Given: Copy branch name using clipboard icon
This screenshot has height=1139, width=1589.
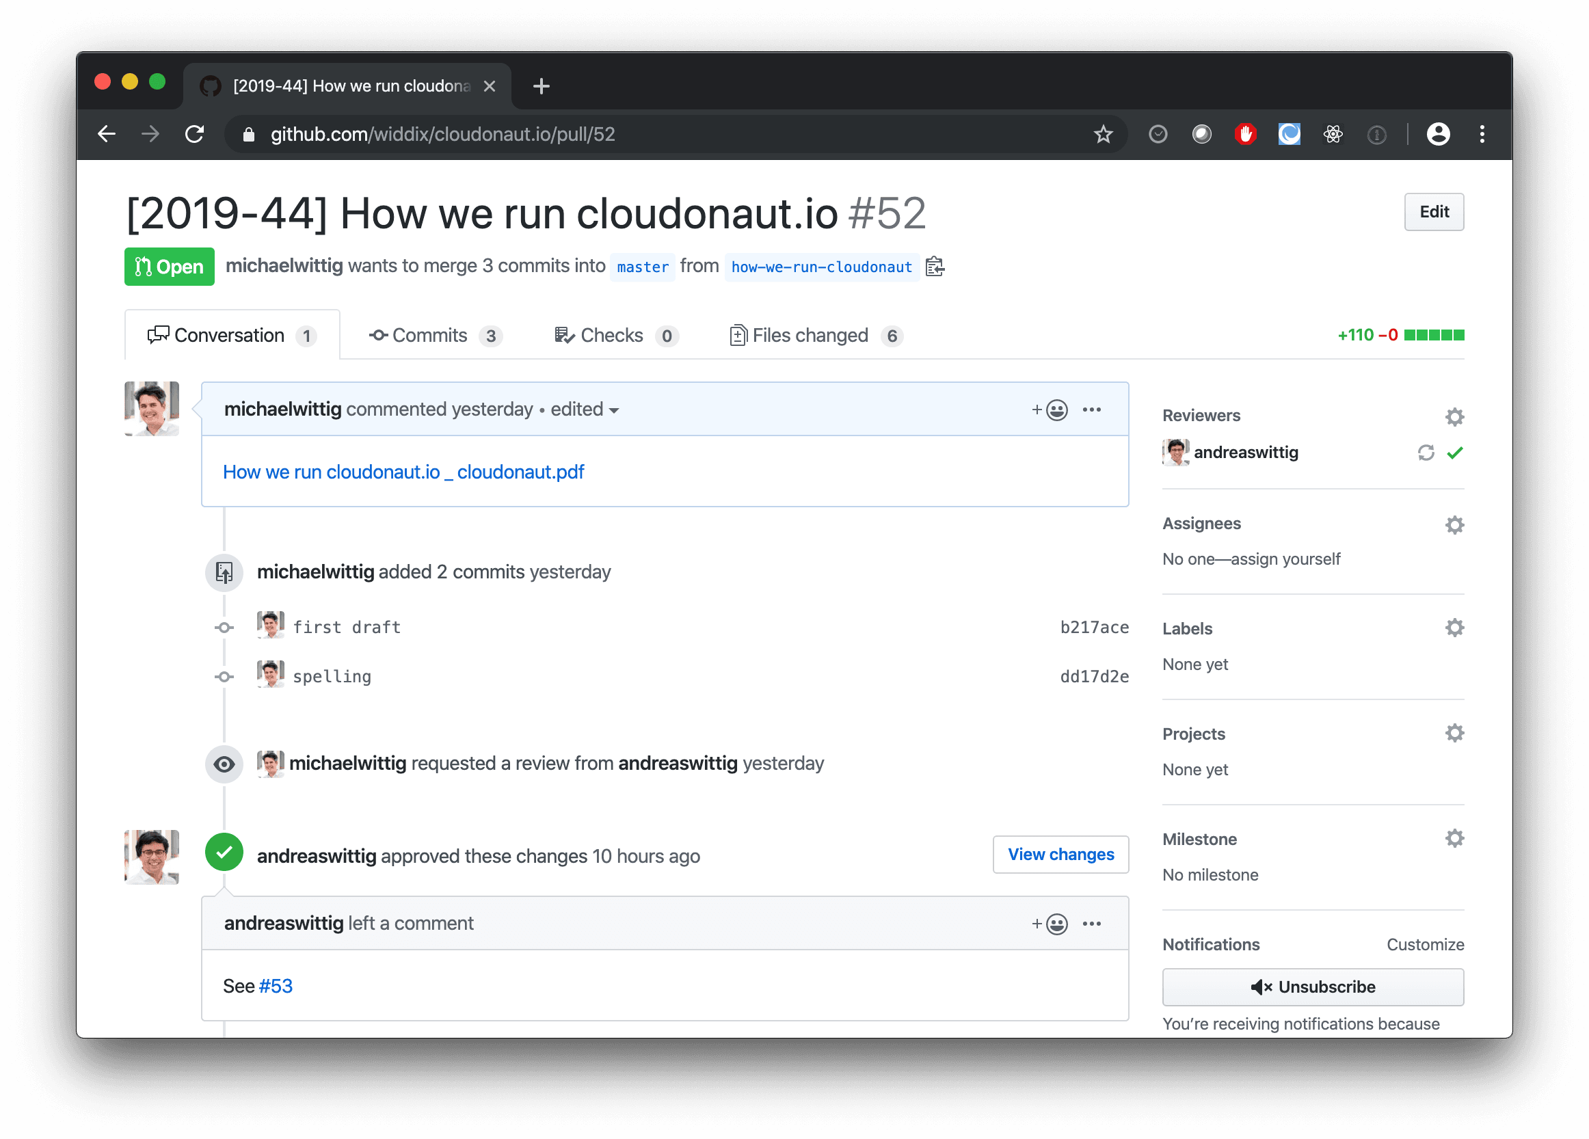Looking at the screenshot, I should coord(935,267).
